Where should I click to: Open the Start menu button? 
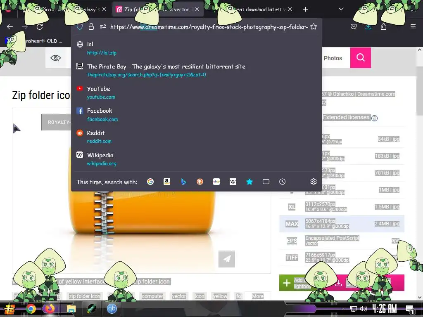(x=10, y=309)
